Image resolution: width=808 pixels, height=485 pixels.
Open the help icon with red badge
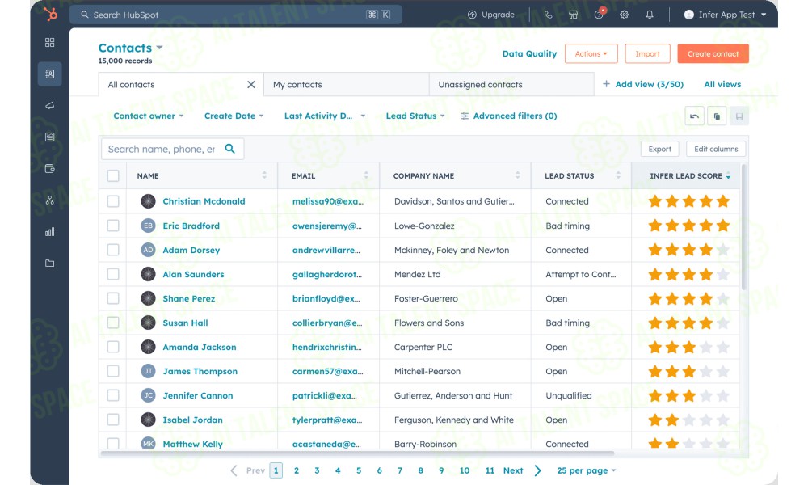click(599, 14)
